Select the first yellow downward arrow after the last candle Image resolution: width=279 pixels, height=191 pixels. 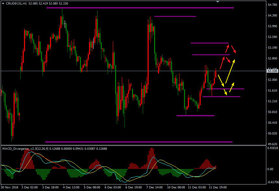tap(220, 80)
